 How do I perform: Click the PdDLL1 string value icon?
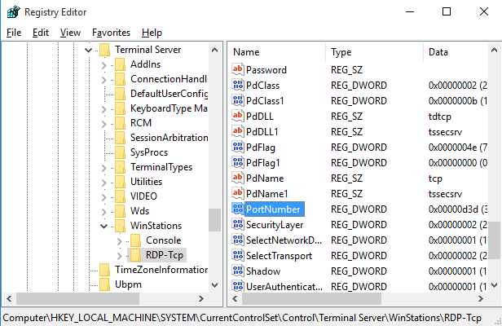coord(238,131)
